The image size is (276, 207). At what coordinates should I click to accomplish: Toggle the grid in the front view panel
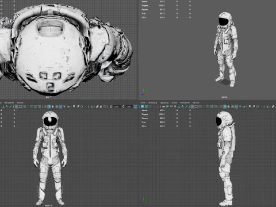17,106
